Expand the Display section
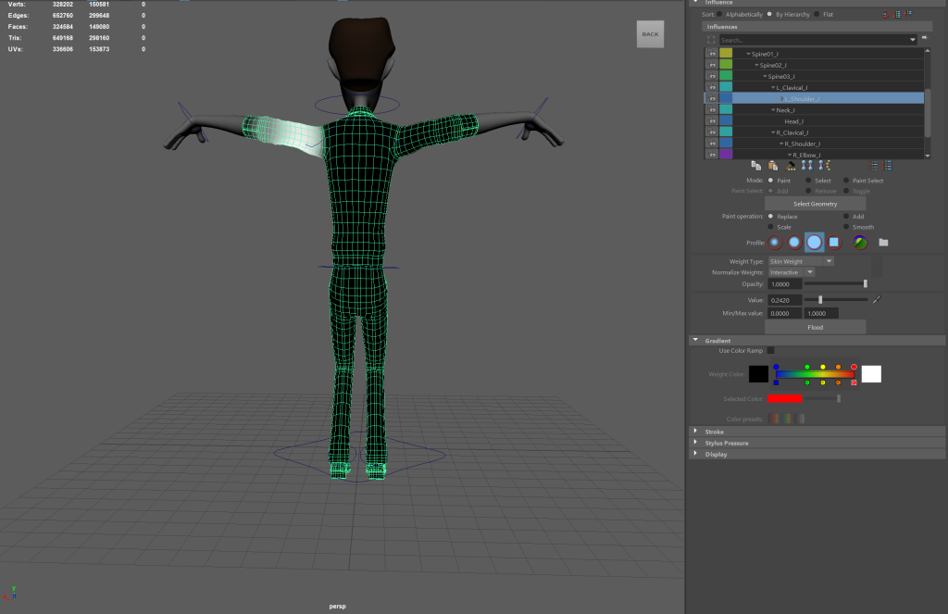The width and height of the screenshot is (948, 614). 716,454
